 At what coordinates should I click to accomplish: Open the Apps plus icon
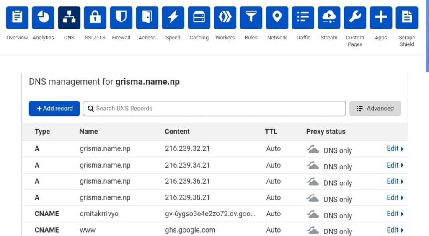(381, 18)
